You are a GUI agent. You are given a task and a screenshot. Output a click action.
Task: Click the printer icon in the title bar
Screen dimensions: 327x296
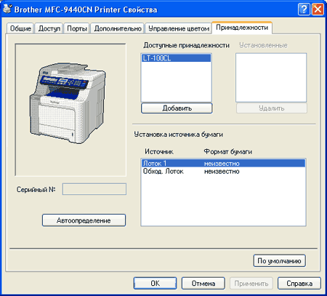tap(7, 9)
